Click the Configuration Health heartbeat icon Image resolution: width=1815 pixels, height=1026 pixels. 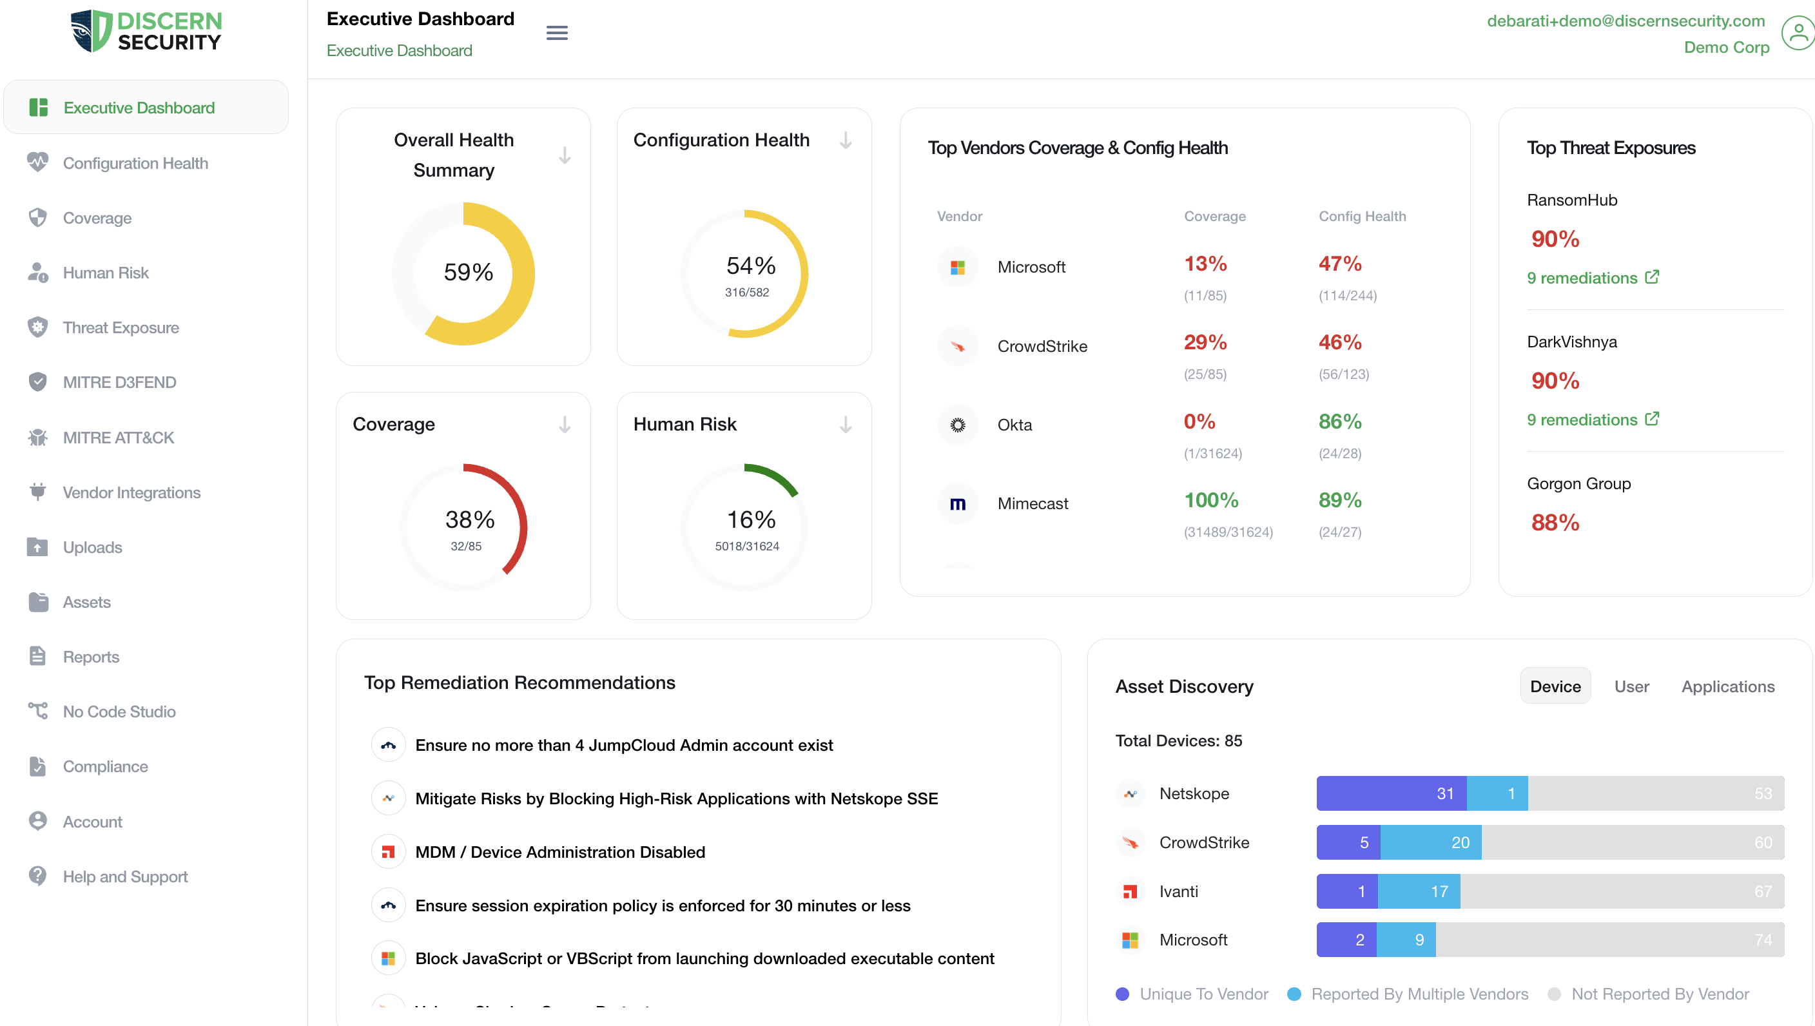[38, 163]
